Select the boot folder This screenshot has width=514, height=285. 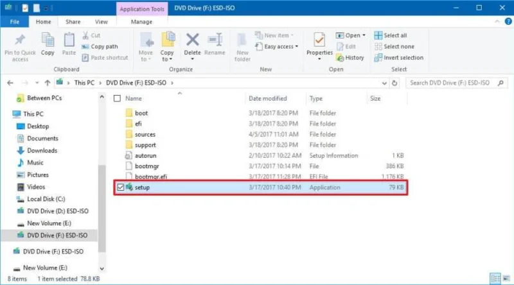tap(141, 113)
